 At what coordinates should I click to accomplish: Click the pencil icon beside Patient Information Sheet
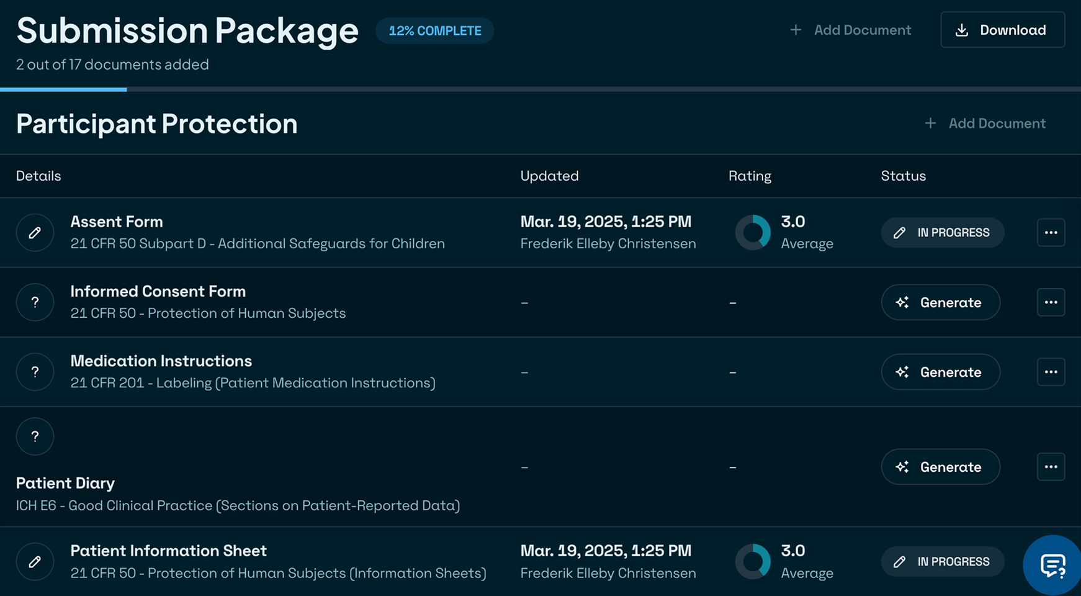(35, 562)
